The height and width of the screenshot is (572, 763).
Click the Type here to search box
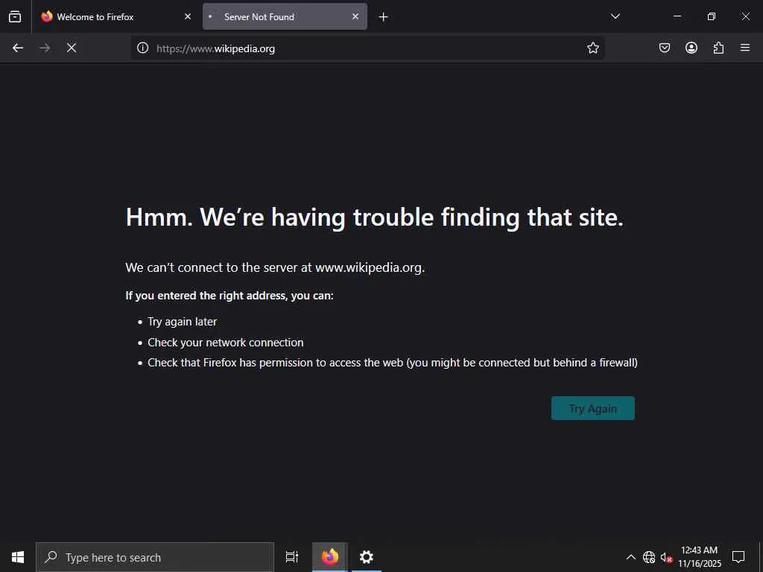click(x=155, y=557)
